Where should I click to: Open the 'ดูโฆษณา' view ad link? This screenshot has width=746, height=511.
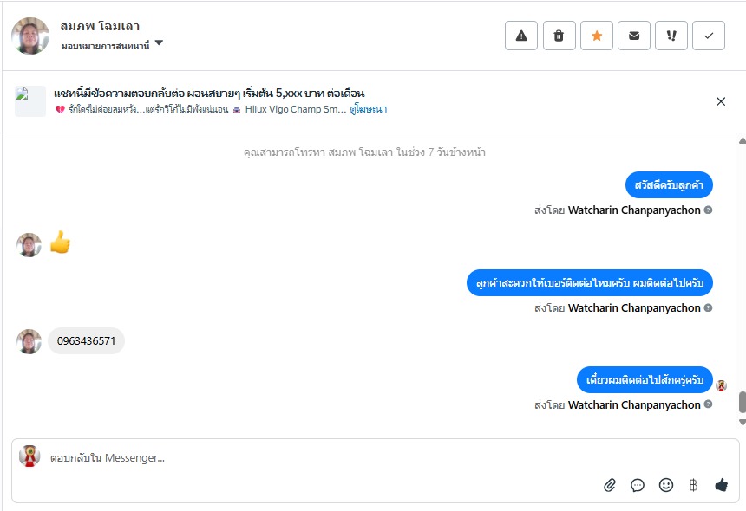point(369,110)
